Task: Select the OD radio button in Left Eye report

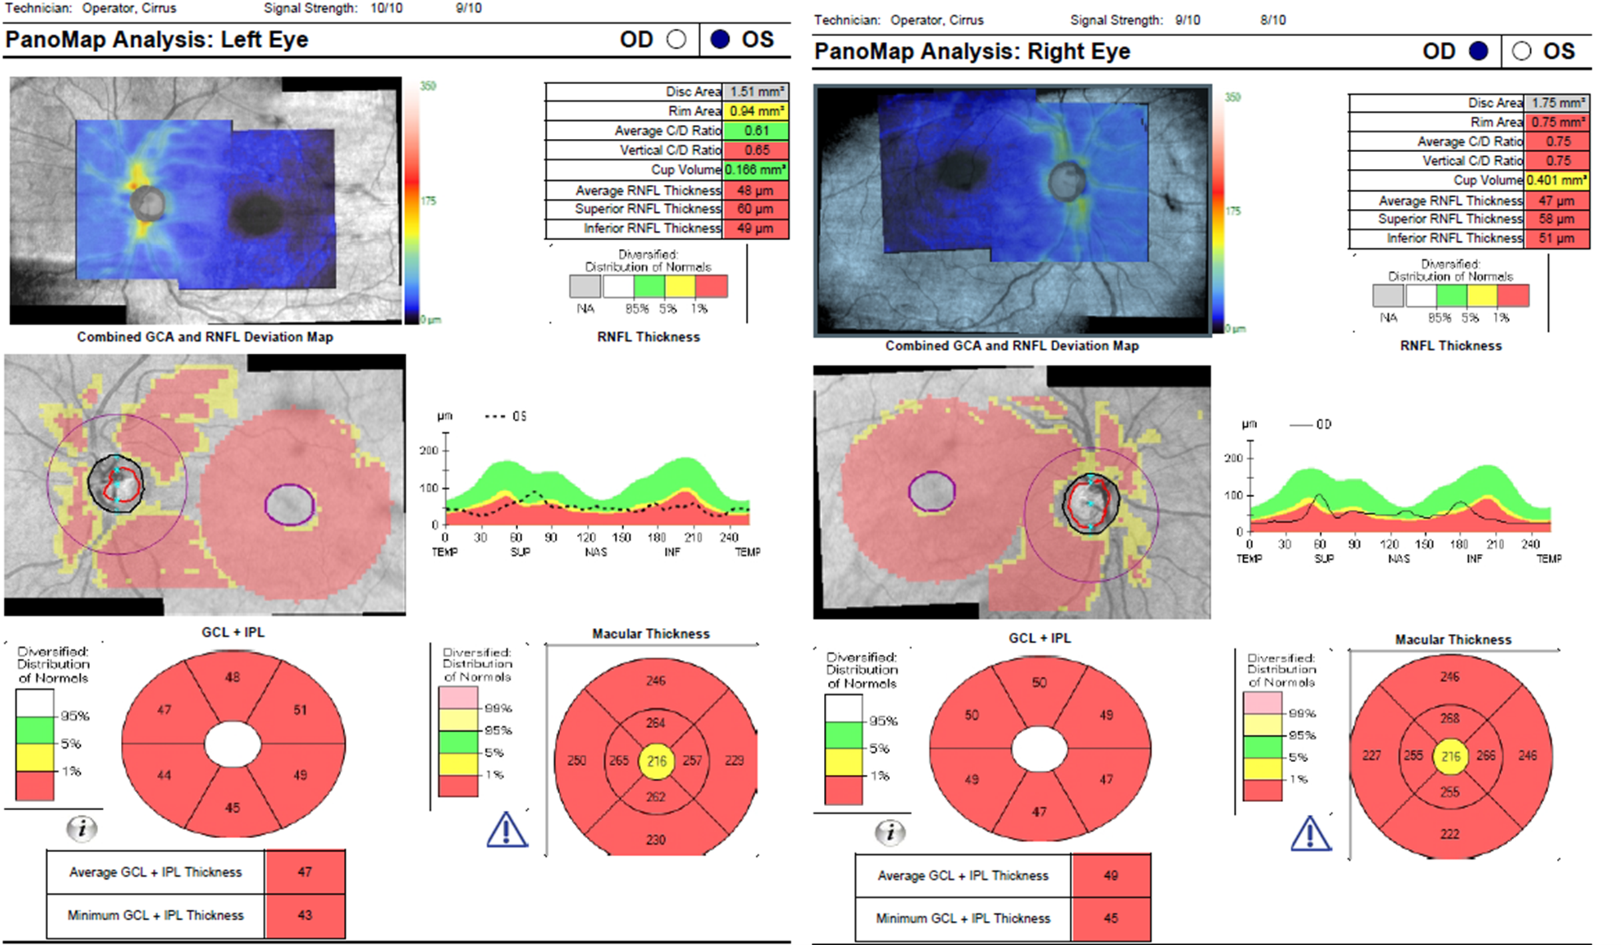Action: tap(676, 39)
